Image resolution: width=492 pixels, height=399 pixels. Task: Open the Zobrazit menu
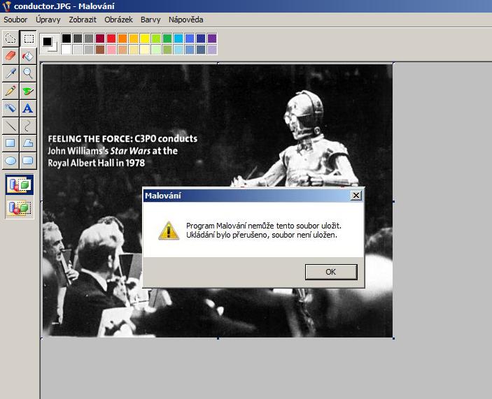(83, 20)
